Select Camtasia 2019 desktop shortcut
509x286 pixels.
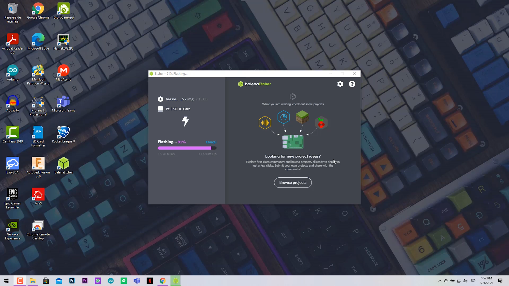[x=12, y=135]
